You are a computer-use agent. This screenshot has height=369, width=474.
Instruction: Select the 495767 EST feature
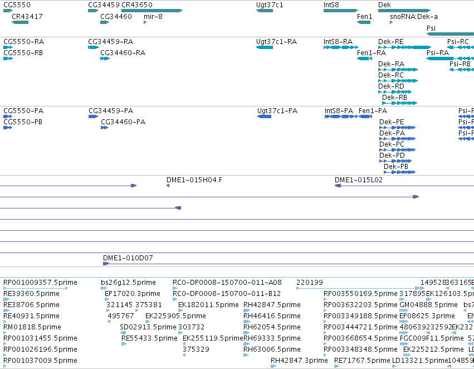click(x=109, y=322)
